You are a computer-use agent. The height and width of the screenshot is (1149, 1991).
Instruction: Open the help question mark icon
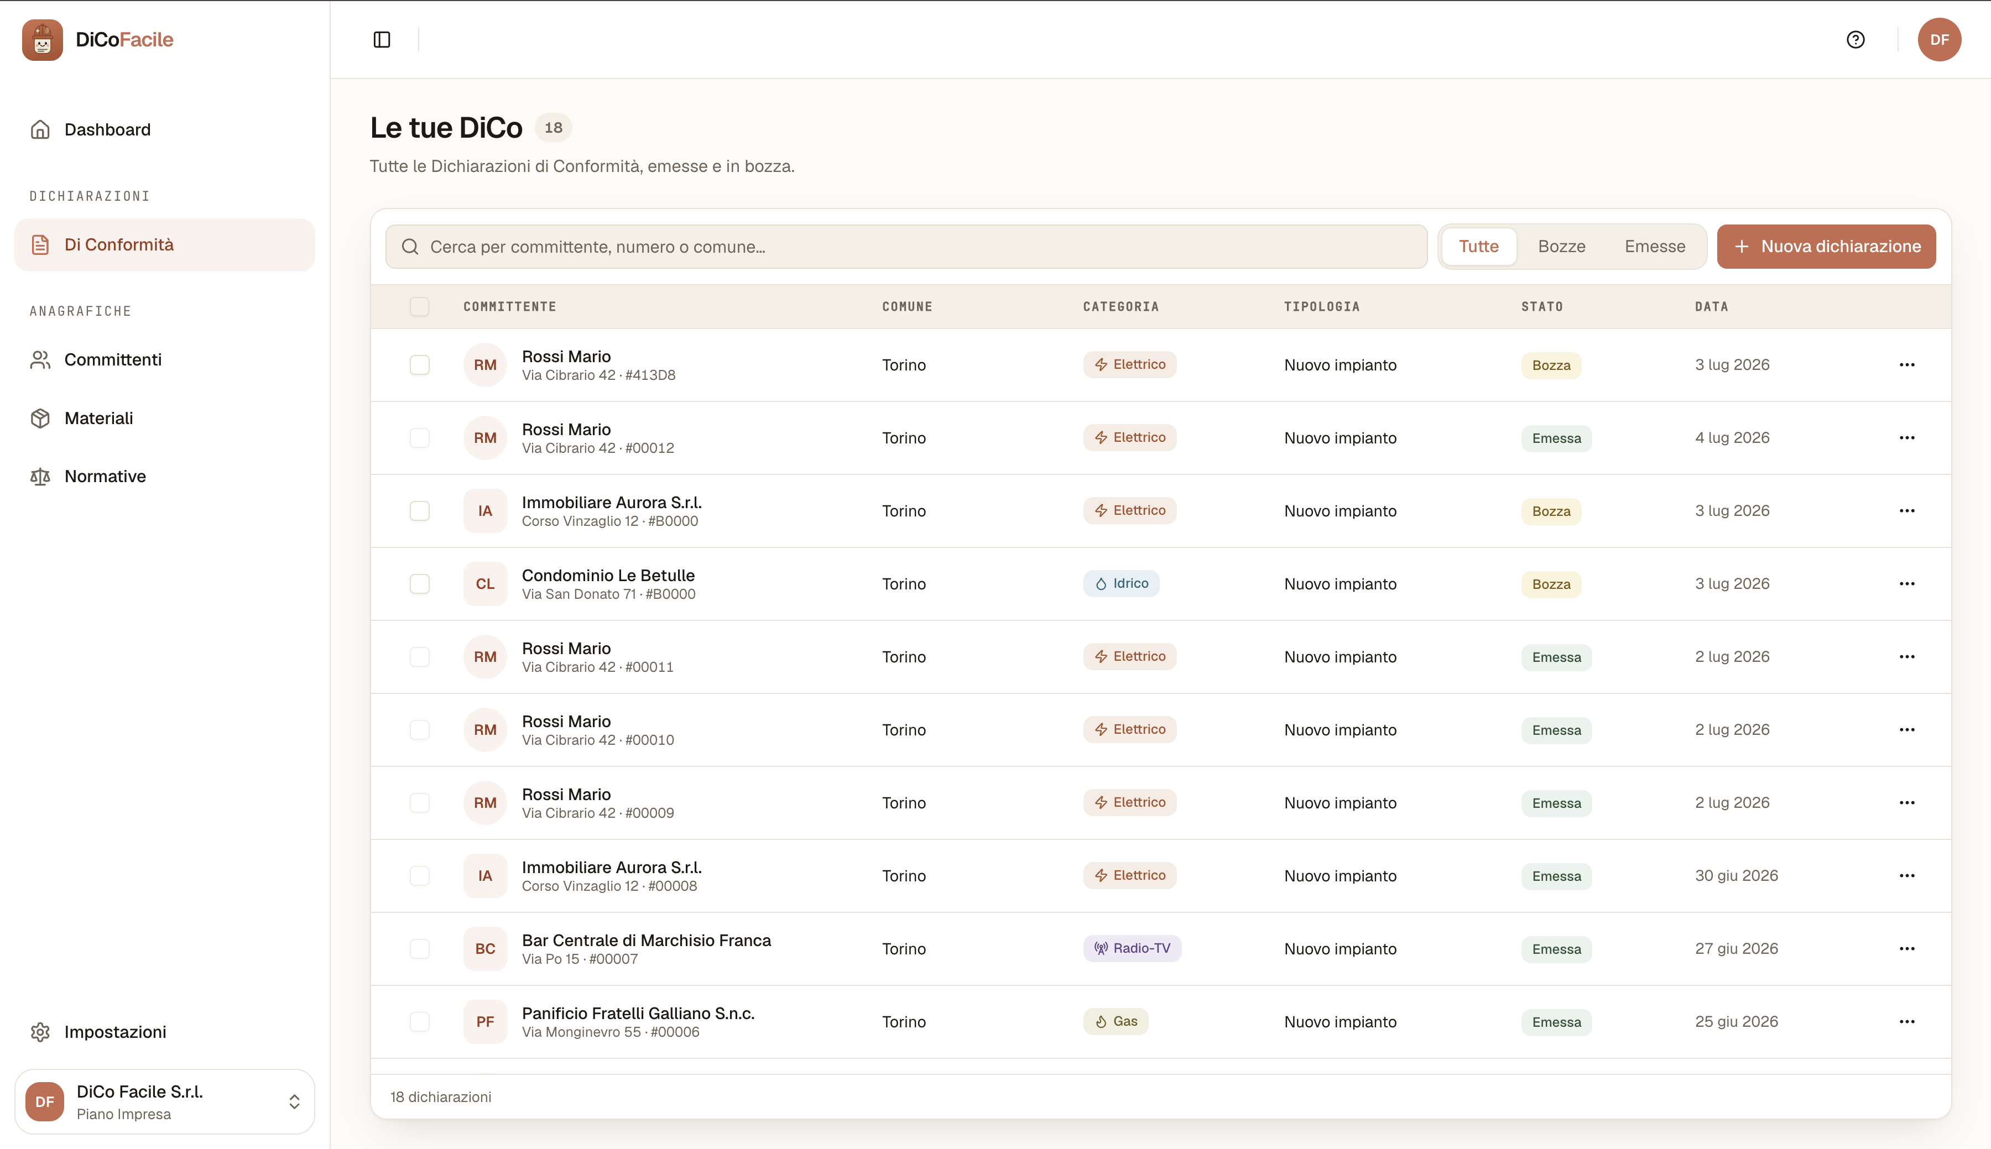1856,39
